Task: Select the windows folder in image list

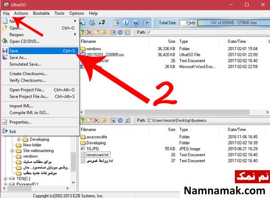Action: pos(94,49)
